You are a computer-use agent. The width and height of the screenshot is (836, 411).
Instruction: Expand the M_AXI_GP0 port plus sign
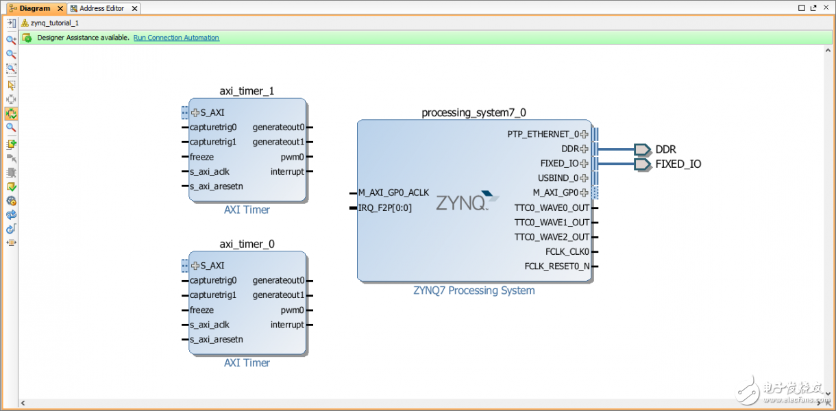point(585,192)
